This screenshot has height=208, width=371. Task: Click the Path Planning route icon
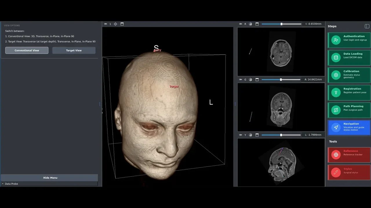tap(336, 110)
